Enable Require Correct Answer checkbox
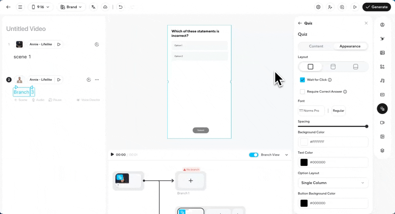The height and width of the screenshot is (214, 395). (302, 92)
